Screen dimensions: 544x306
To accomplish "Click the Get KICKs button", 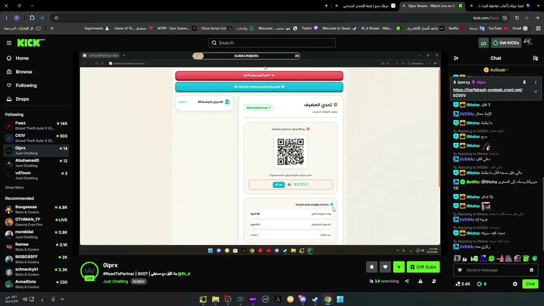I will (506, 43).
